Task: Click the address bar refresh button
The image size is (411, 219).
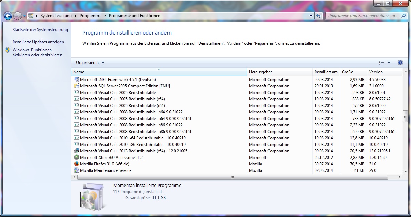Action: (x=319, y=16)
